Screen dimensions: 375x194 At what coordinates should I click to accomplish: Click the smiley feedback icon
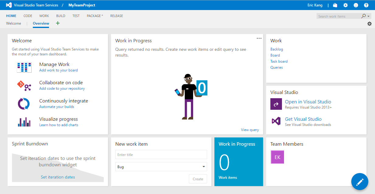(356, 5)
